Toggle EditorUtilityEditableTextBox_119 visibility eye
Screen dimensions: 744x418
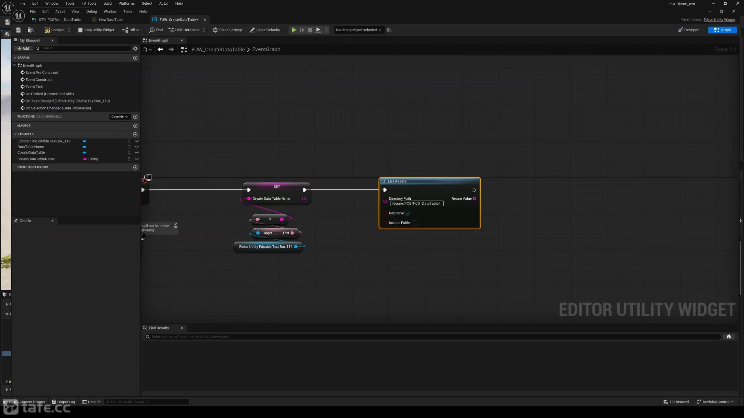137,141
